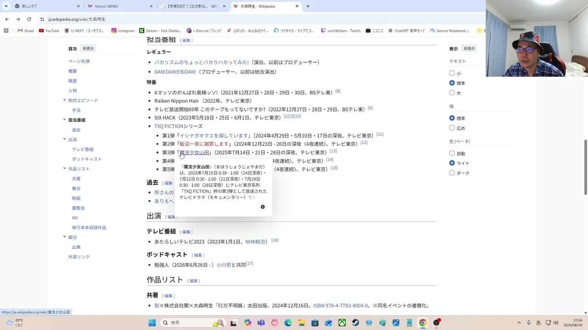
Task: Show hidden system tray icons
Action: click(519, 323)
